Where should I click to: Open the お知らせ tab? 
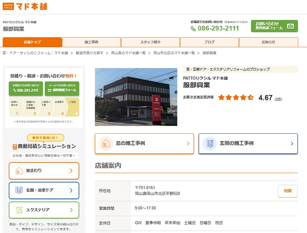click(268, 42)
